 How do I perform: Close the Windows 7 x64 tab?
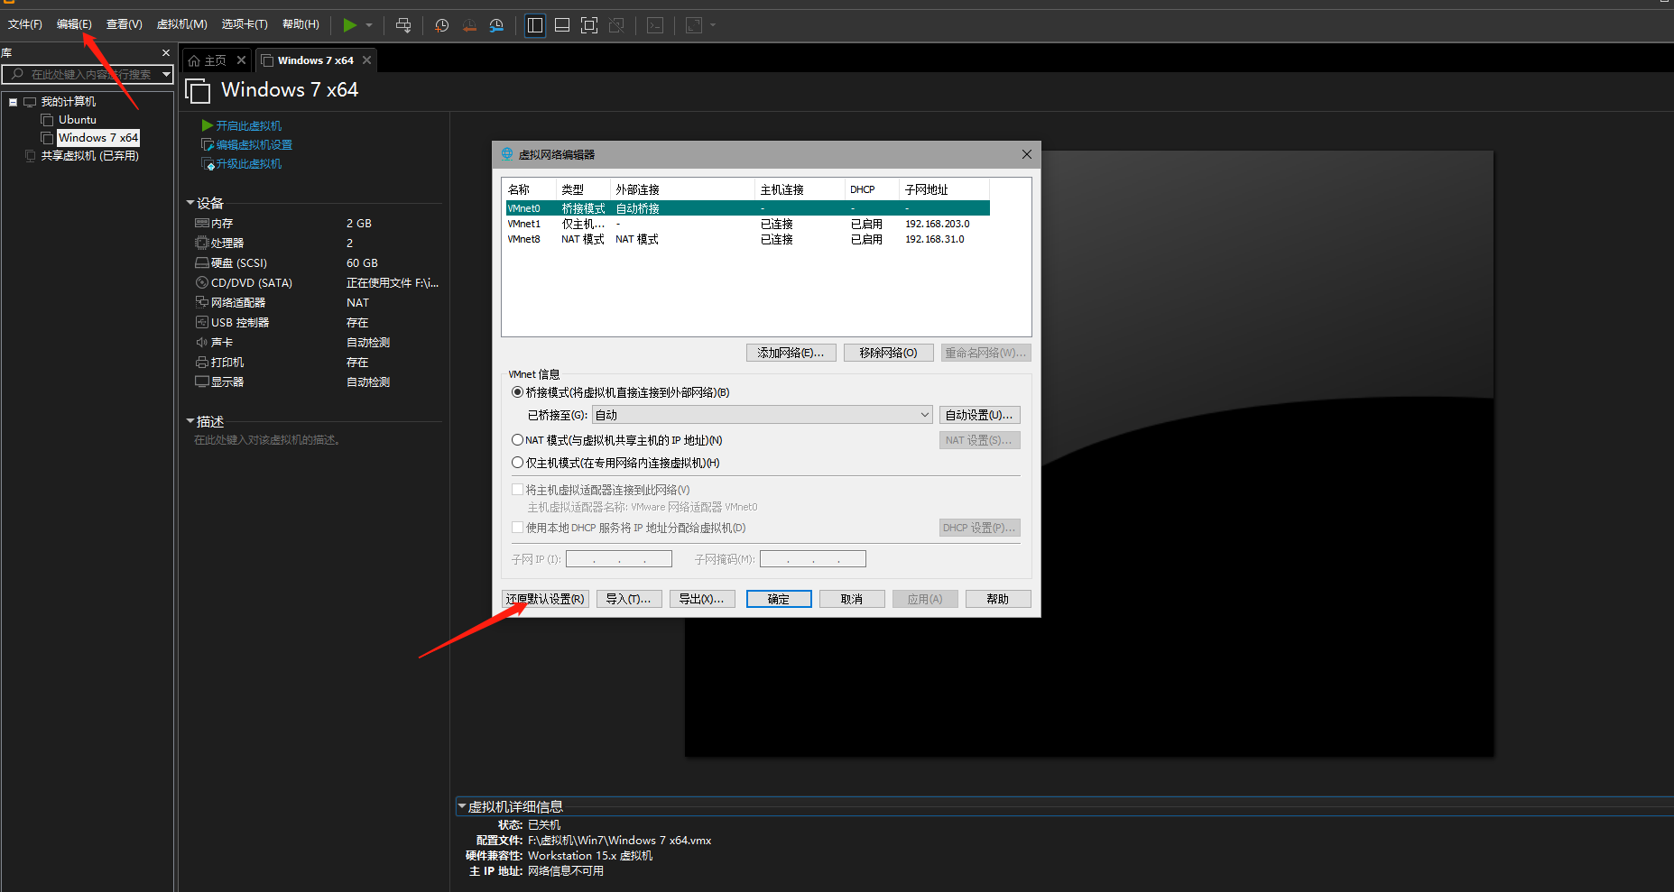coord(366,60)
